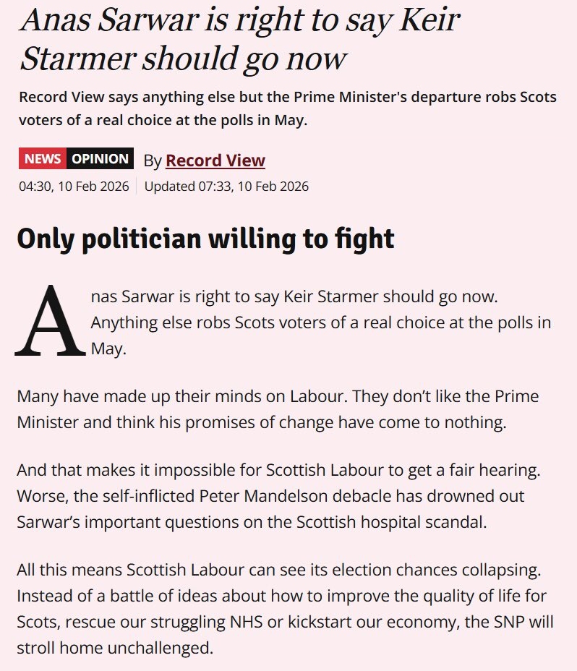Click the word "NHS" in the last paragraph
Image resolution: width=577 pixels, height=671 pixels.
[x=225, y=622]
